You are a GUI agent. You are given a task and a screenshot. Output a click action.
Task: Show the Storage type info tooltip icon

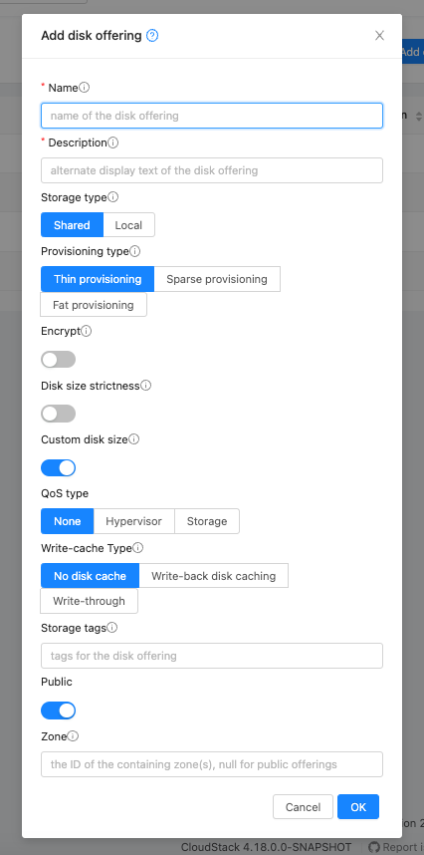pos(112,197)
